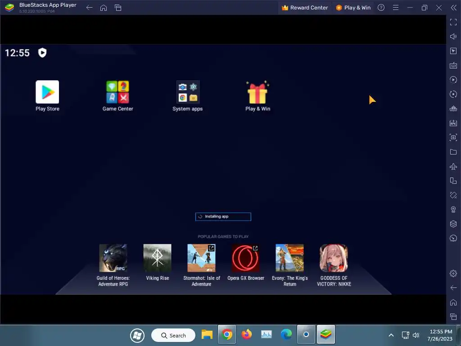This screenshot has width=461, height=346.
Task: Open game controls keyboard icon
Action: [453, 65]
